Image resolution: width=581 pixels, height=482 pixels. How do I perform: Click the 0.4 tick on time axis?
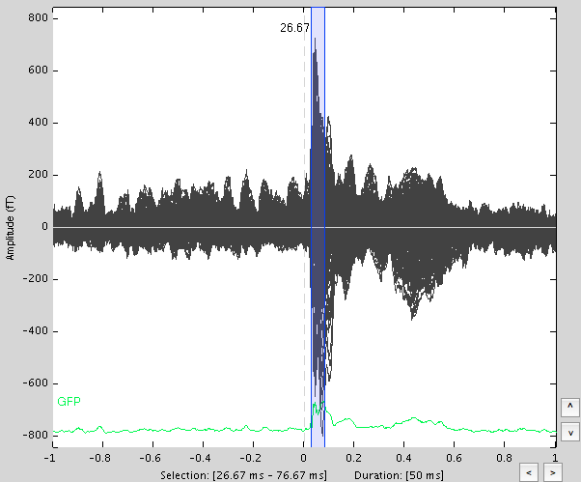(x=404, y=458)
